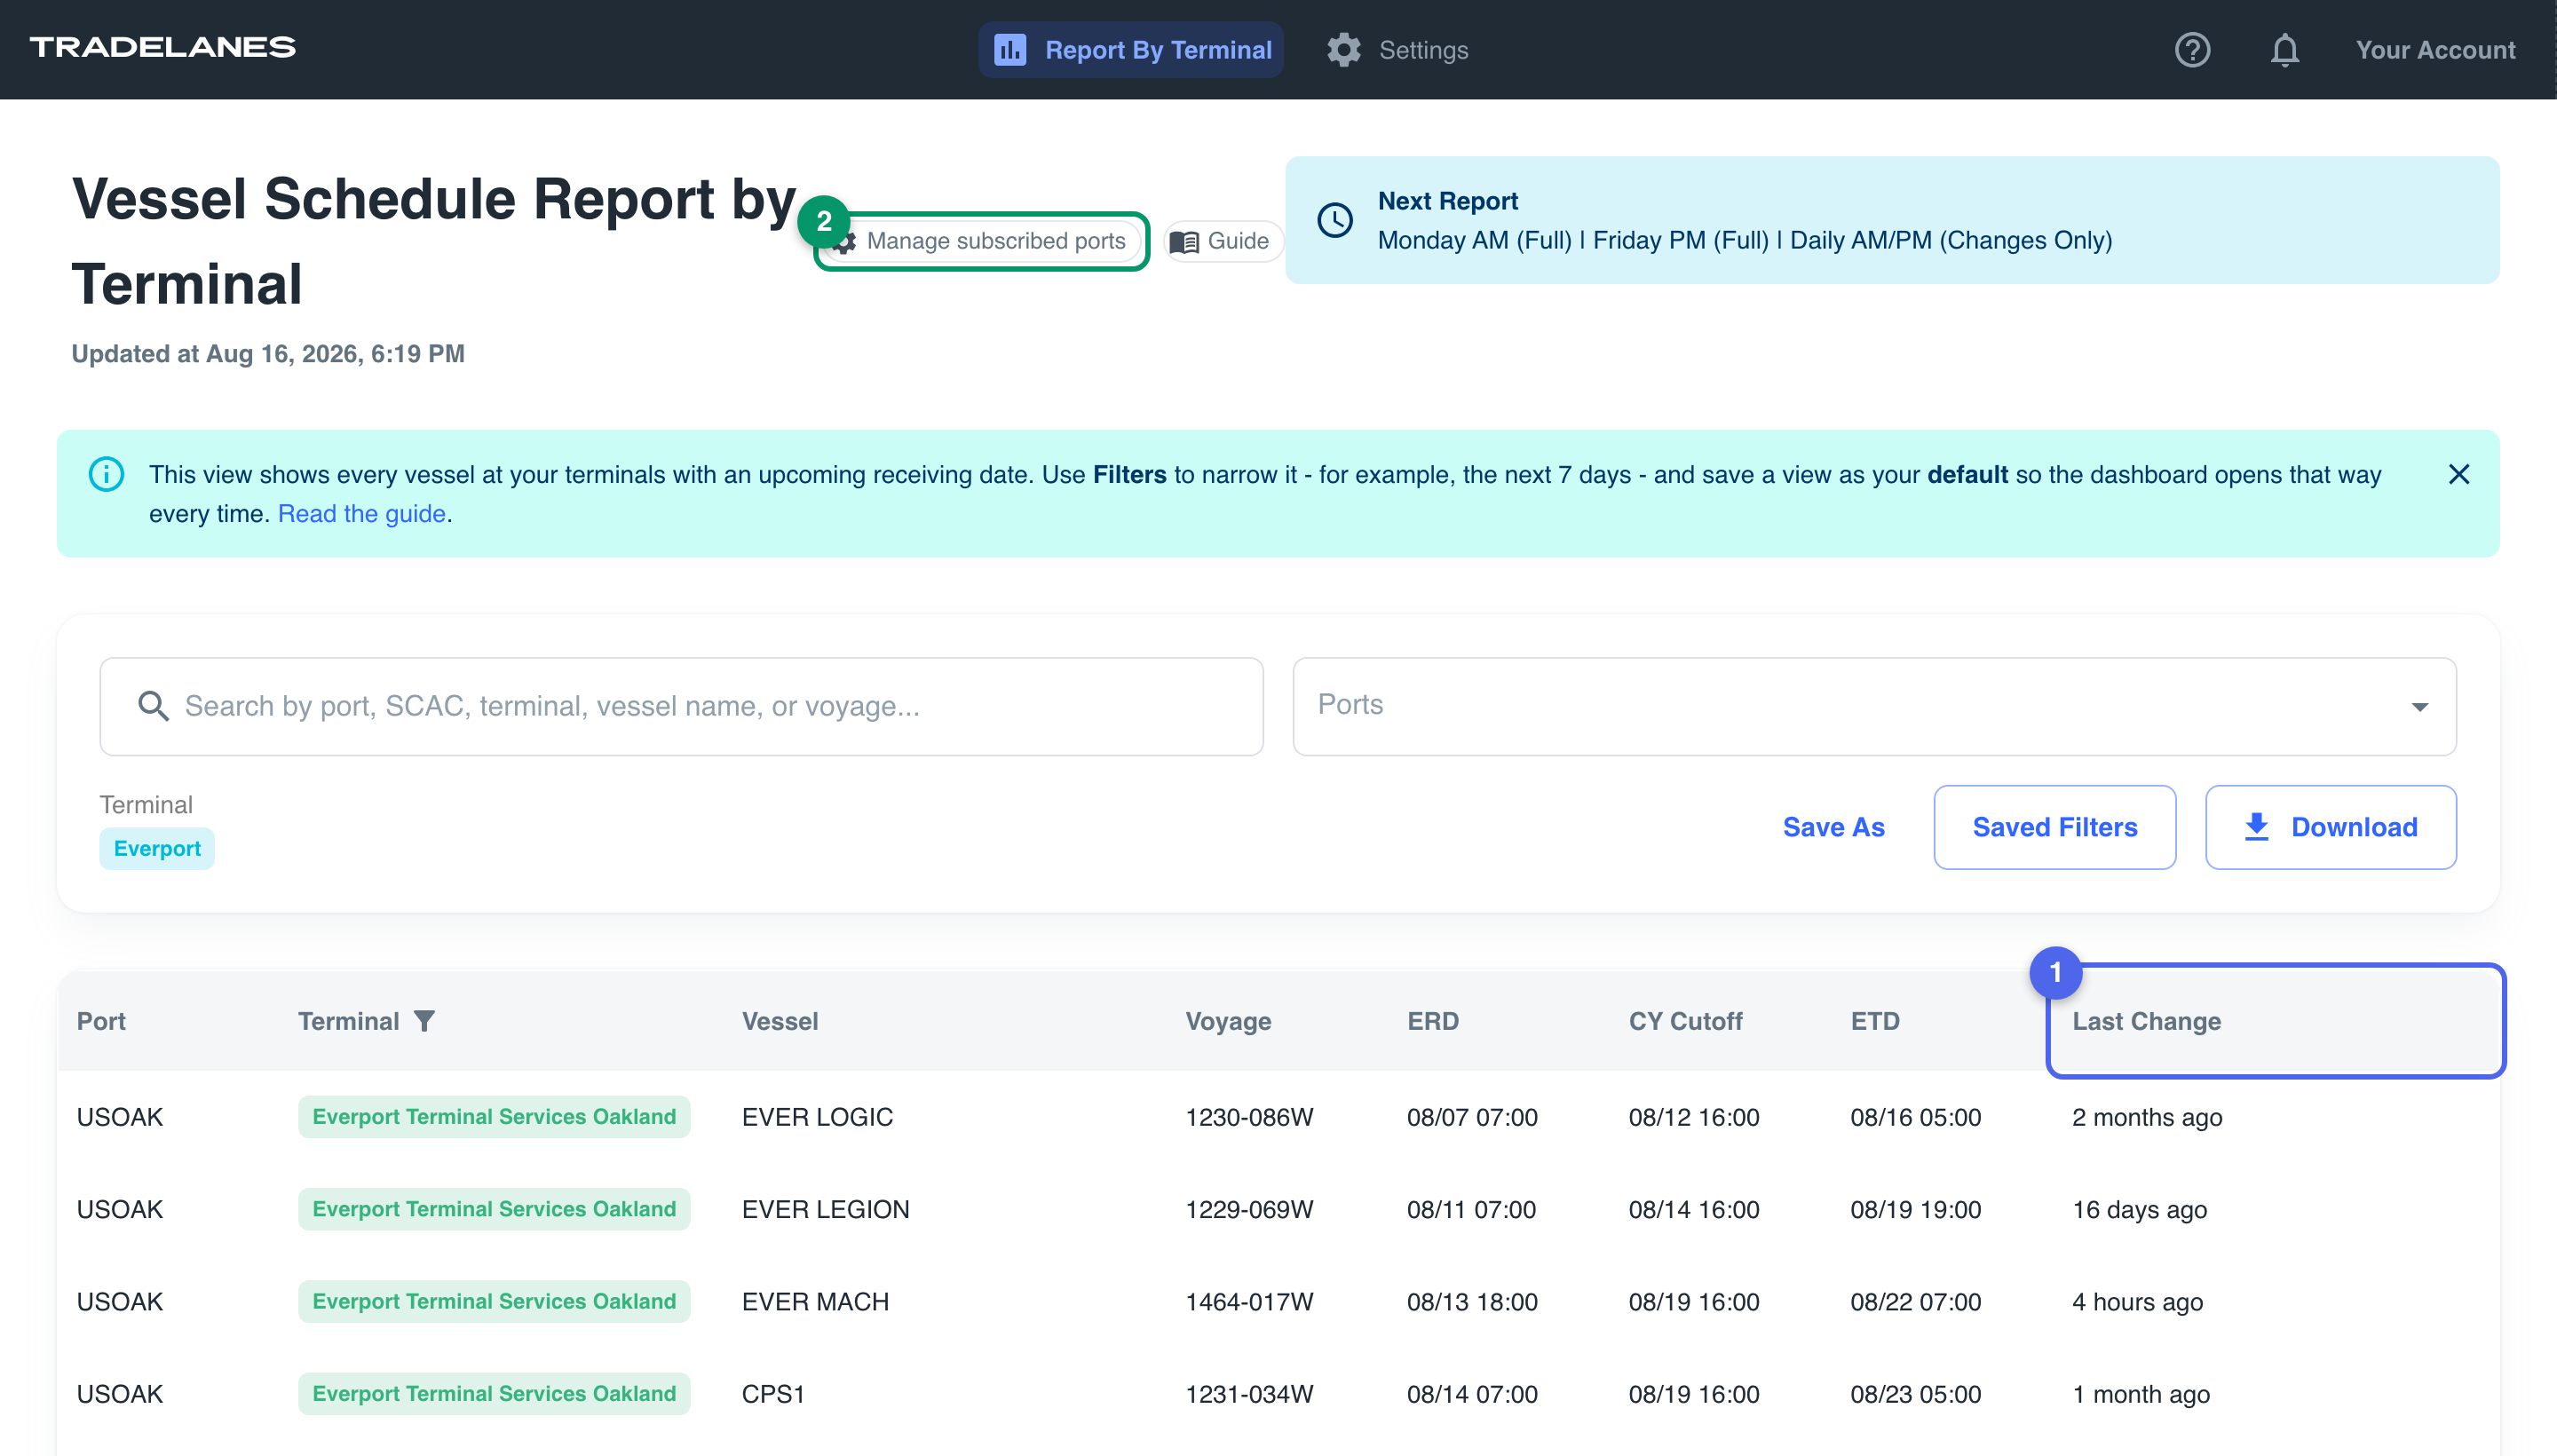
Task: Click Everport Terminal tag in EVER MACH row
Action: (x=494, y=1301)
